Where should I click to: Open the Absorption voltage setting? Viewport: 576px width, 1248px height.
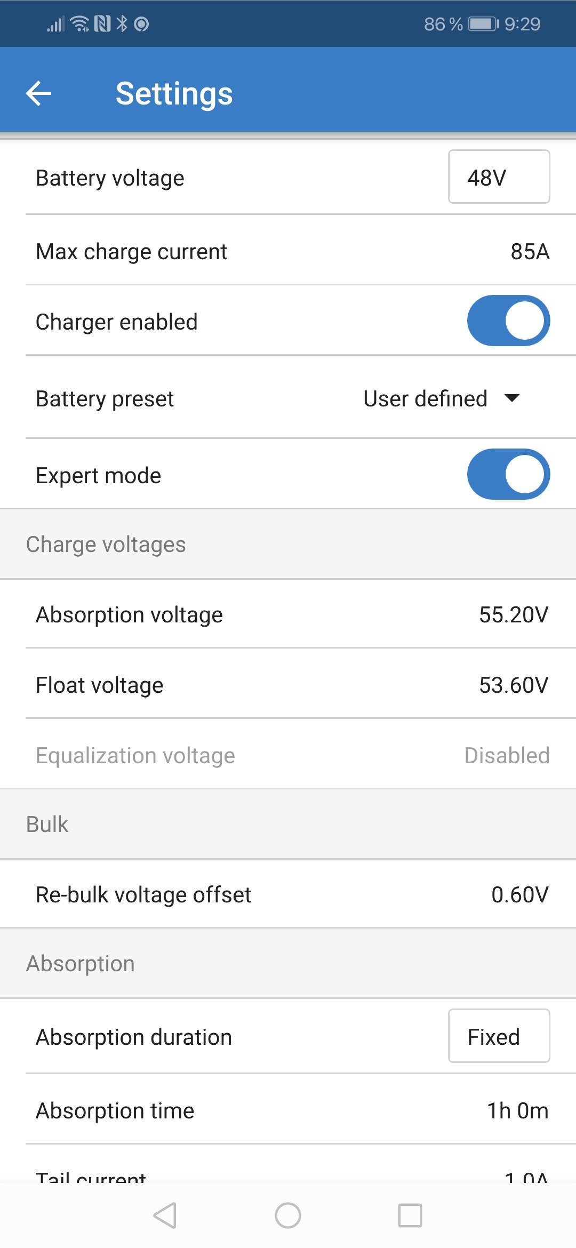click(288, 614)
